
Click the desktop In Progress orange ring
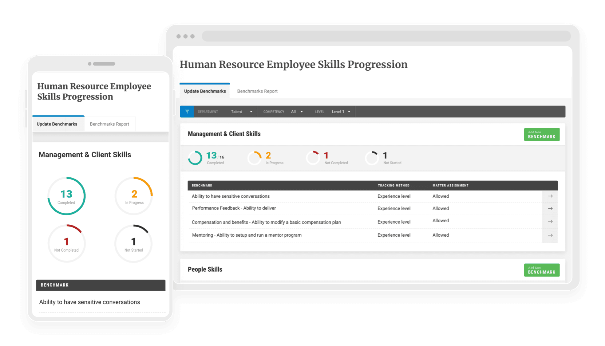(x=254, y=158)
